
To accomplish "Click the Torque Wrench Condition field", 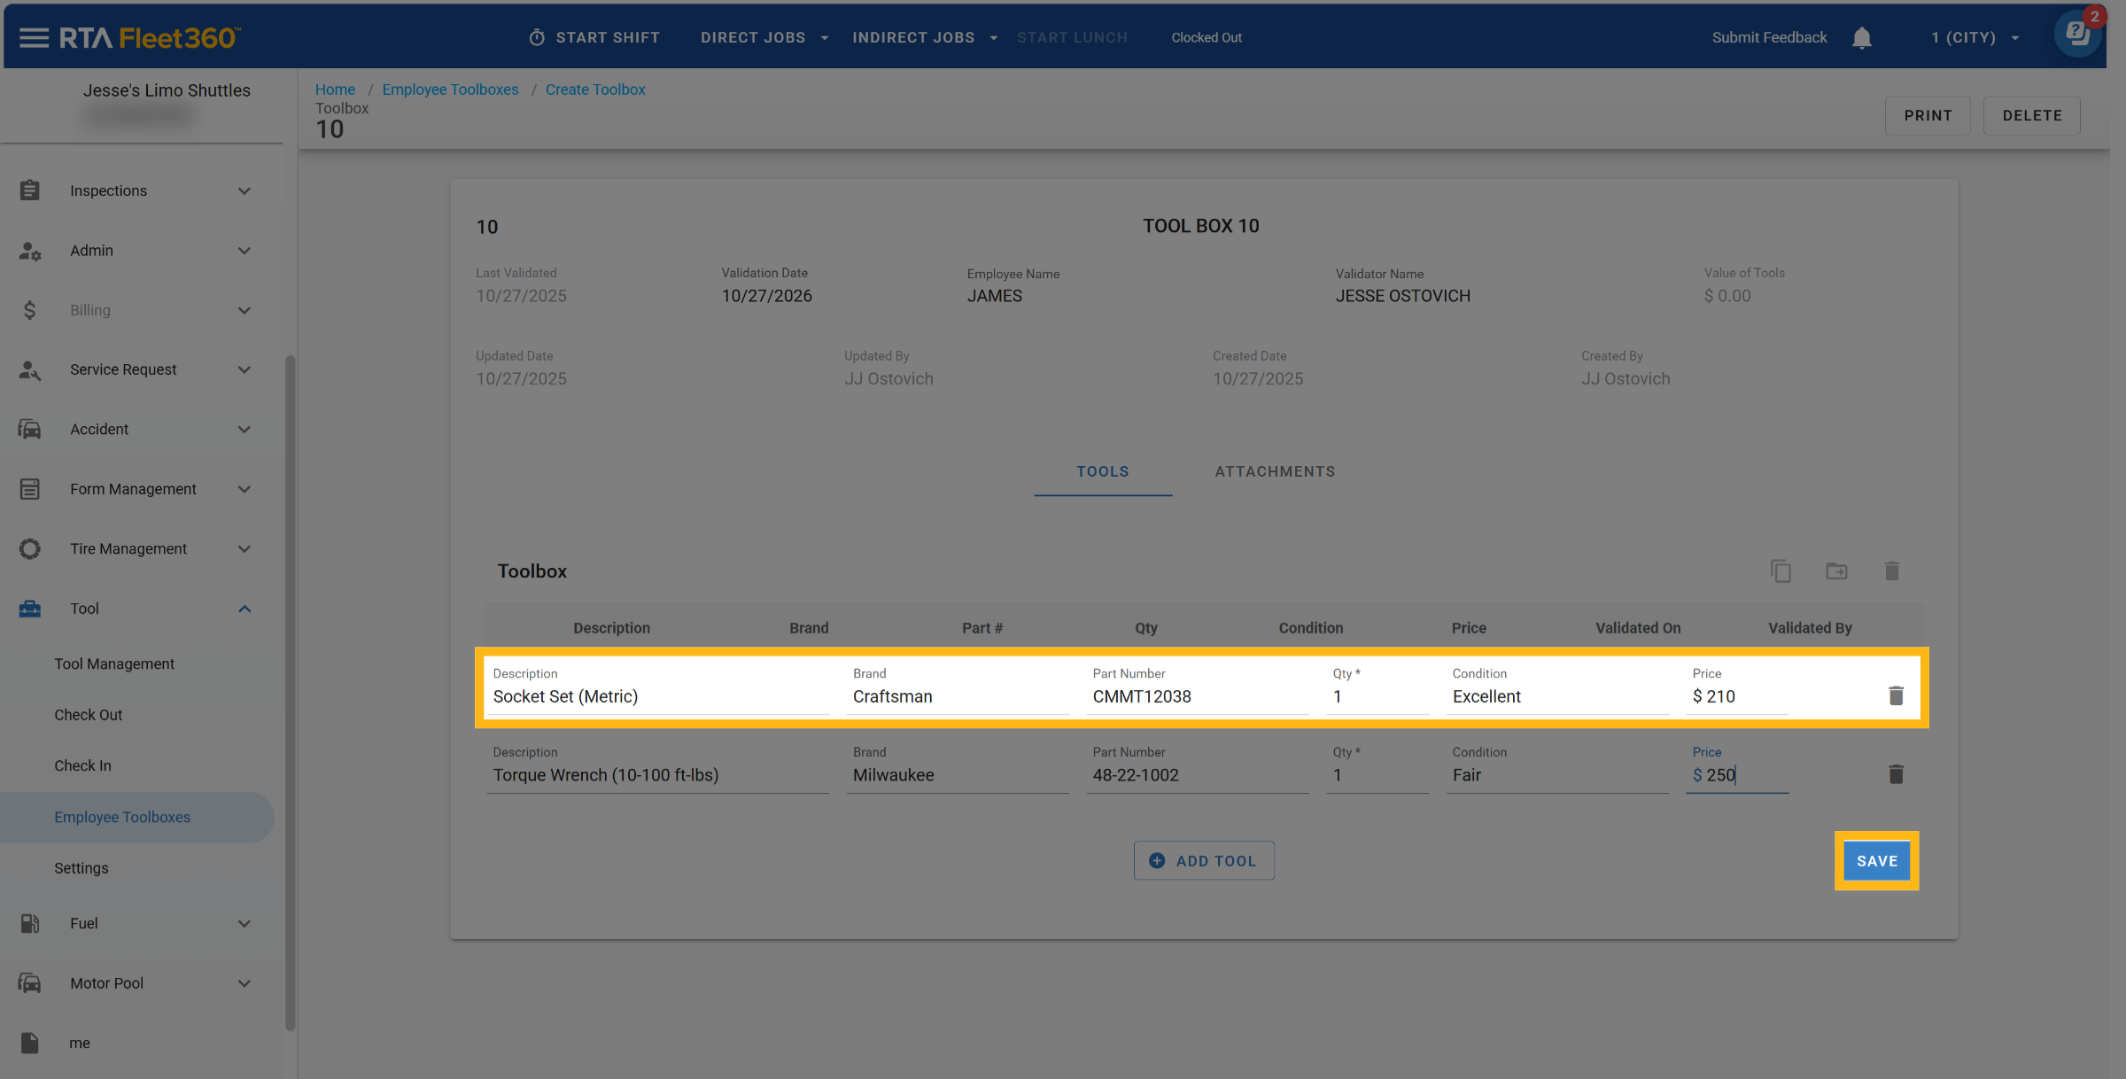I will [x=1556, y=775].
